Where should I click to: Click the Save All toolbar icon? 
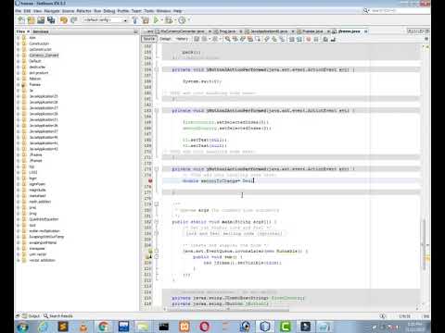coord(51,20)
